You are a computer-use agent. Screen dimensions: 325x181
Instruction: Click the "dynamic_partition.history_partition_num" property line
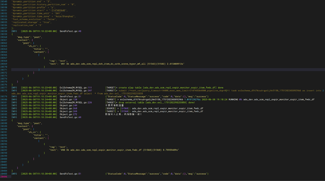coord(43,4)
